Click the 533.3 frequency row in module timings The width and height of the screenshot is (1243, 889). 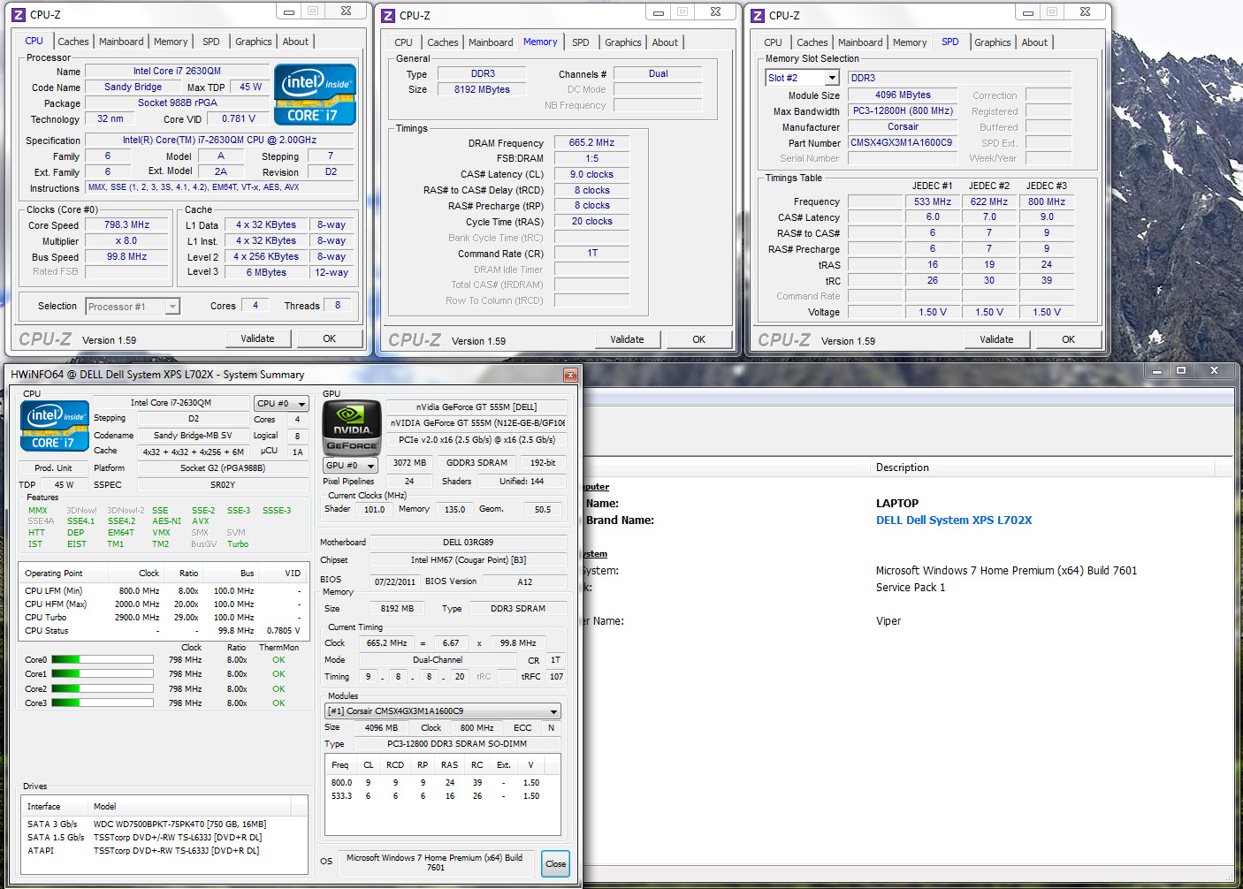pyautogui.click(x=442, y=796)
